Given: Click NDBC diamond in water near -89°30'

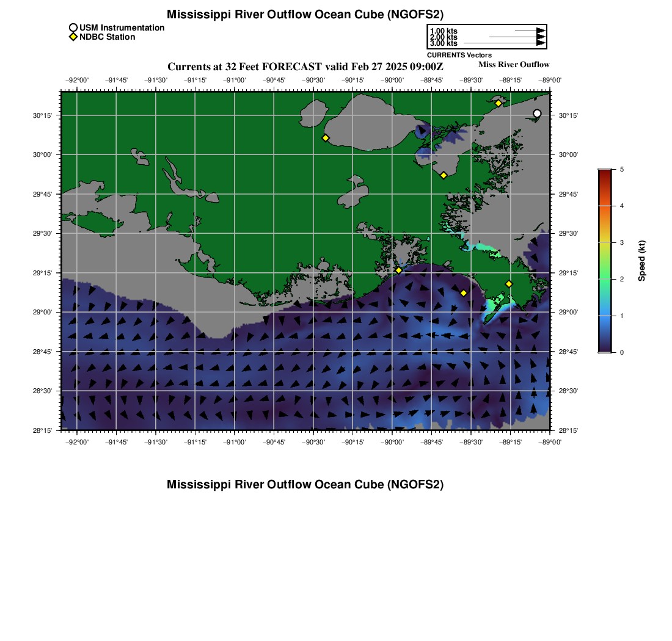Looking at the screenshot, I should point(464,293).
